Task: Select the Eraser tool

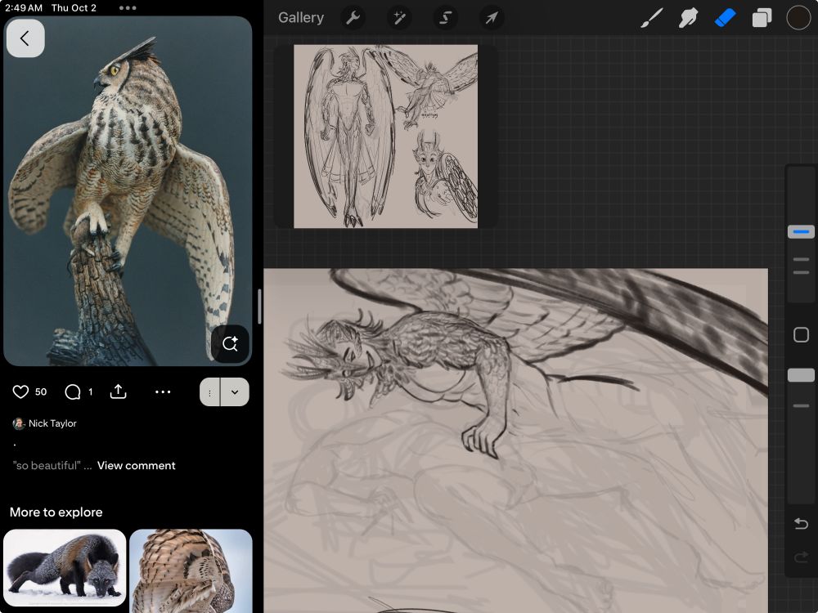Action: [x=725, y=17]
